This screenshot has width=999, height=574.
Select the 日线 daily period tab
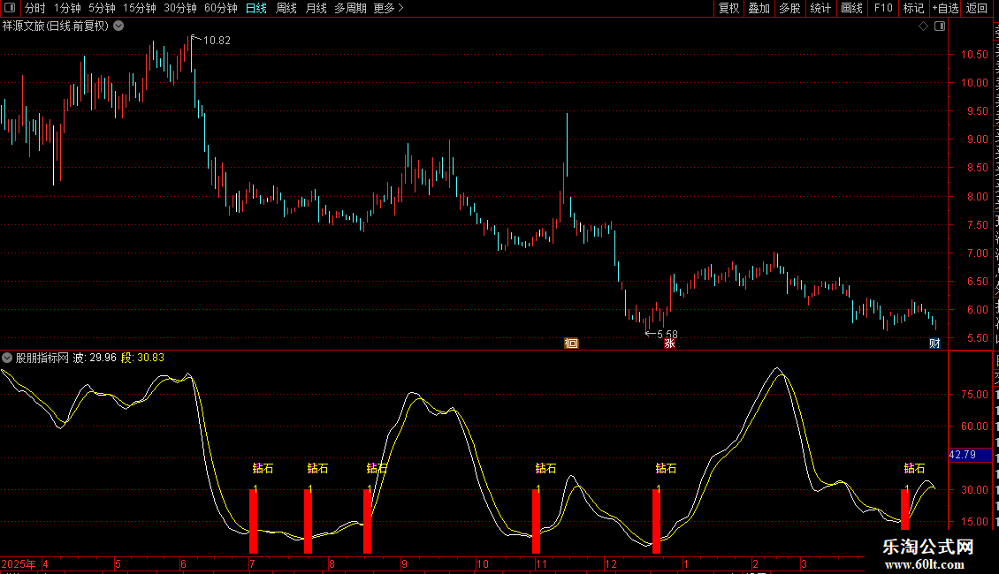(256, 8)
